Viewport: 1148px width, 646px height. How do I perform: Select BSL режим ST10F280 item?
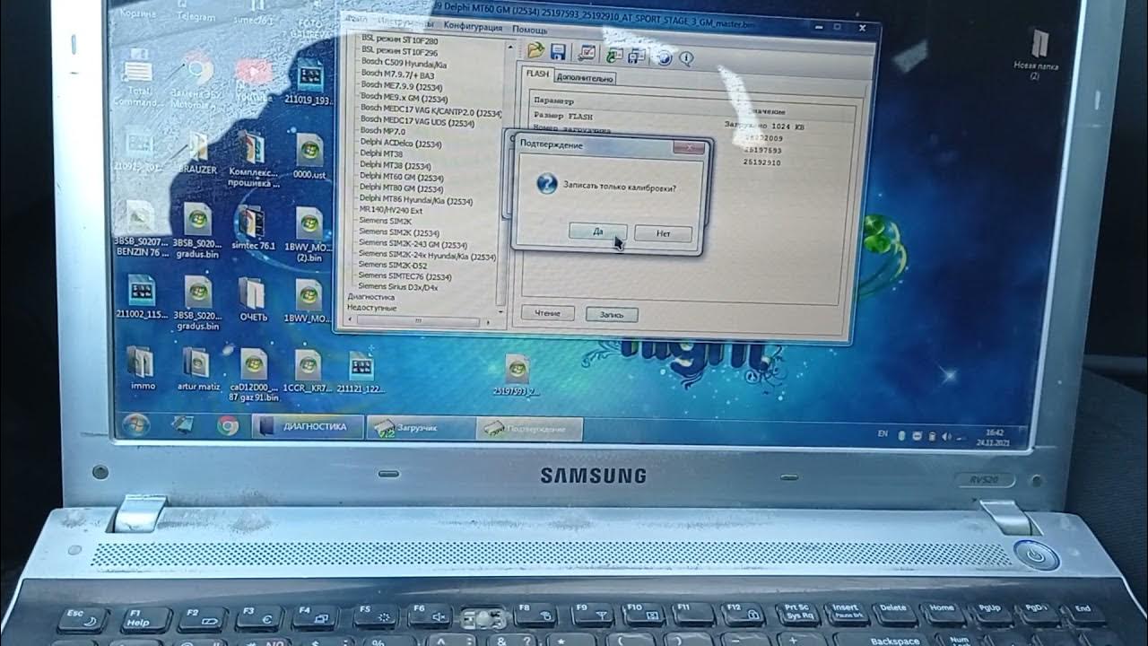click(398, 41)
